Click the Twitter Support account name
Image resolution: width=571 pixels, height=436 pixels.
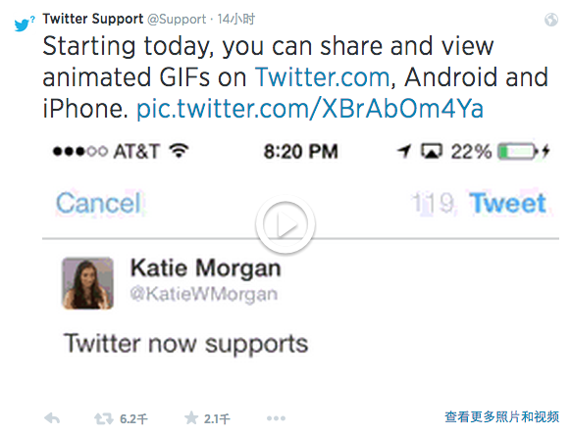93,19
